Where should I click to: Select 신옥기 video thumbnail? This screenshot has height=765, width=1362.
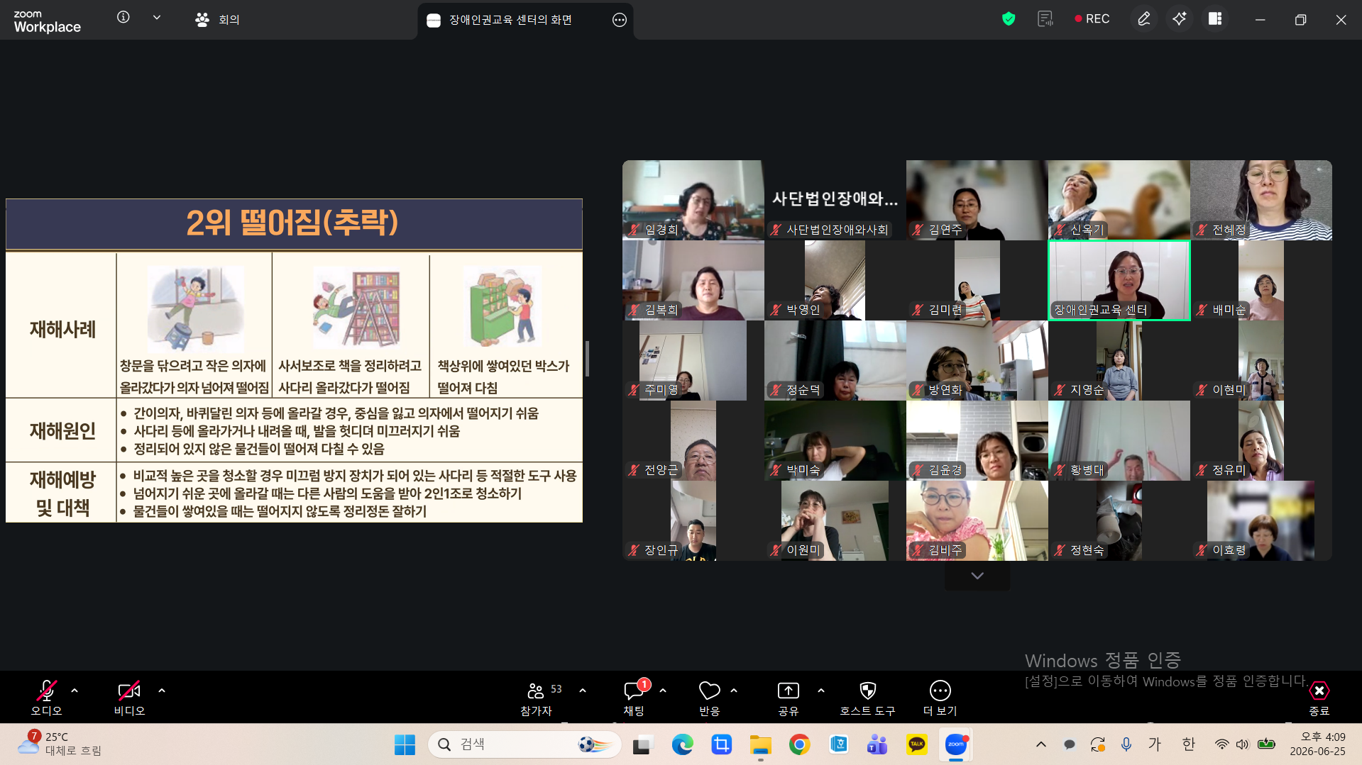(1119, 200)
